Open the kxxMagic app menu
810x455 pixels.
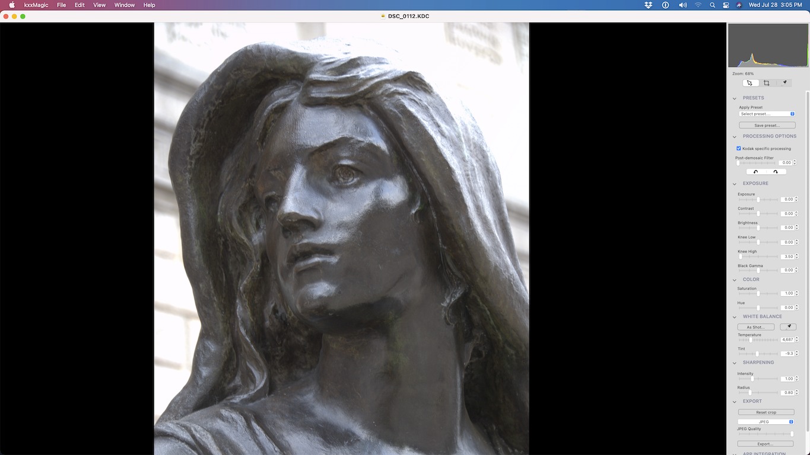[x=36, y=5]
